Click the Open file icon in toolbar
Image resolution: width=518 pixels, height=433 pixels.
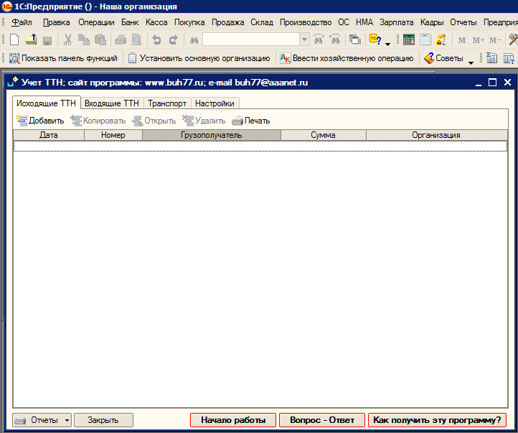click(31, 40)
